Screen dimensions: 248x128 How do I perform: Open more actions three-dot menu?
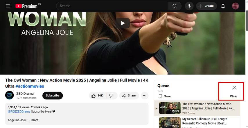click(x=145, y=96)
